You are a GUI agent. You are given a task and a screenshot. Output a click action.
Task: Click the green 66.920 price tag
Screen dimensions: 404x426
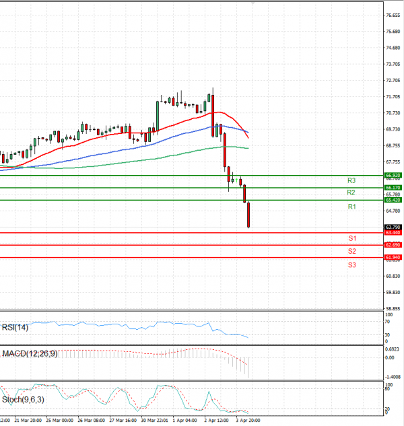pos(393,175)
